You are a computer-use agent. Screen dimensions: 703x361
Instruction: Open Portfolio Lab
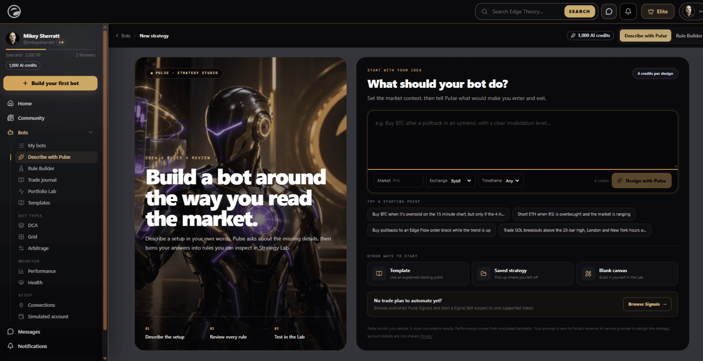(42, 191)
